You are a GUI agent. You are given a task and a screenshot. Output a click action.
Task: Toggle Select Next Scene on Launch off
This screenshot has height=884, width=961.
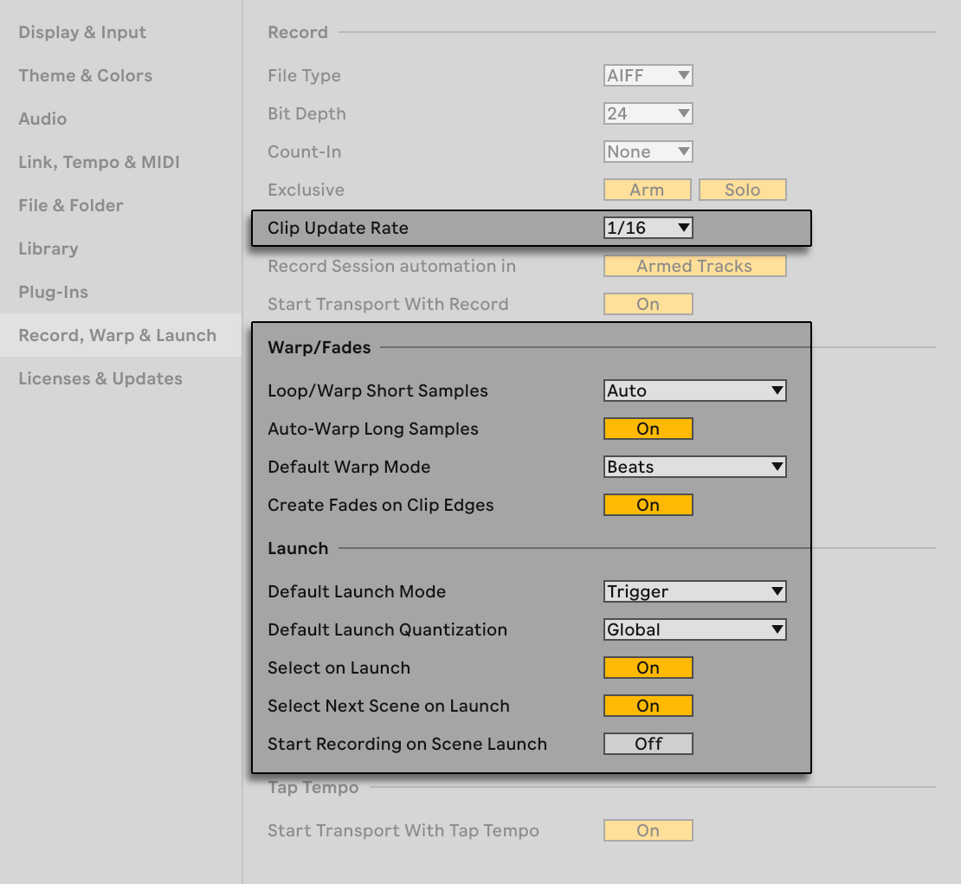point(648,706)
